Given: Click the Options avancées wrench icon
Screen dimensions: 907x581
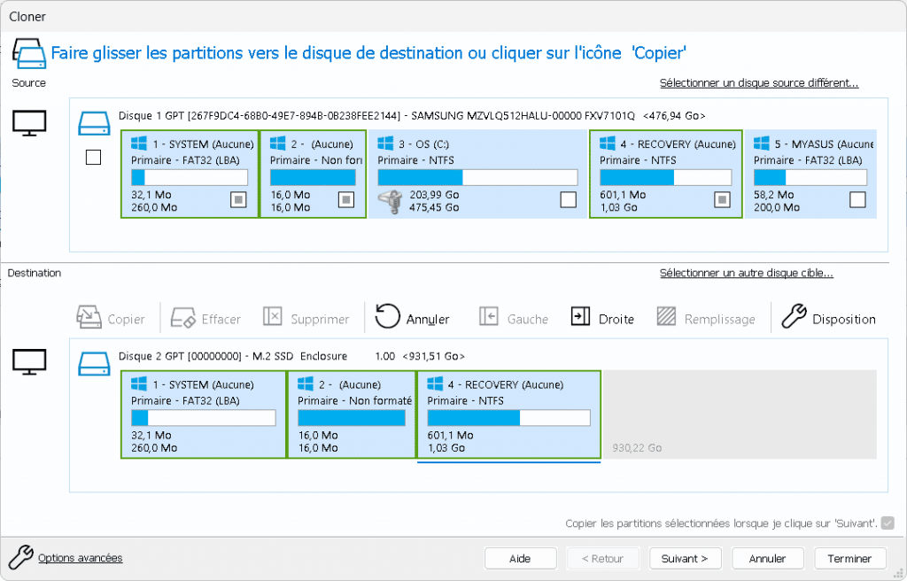Looking at the screenshot, I should tap(20, 557).
